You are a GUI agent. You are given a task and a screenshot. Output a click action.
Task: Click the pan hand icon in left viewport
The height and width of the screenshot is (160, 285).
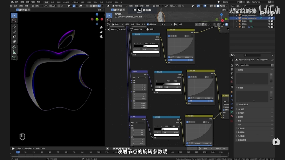pyautogui.click(x=101, y=32)
